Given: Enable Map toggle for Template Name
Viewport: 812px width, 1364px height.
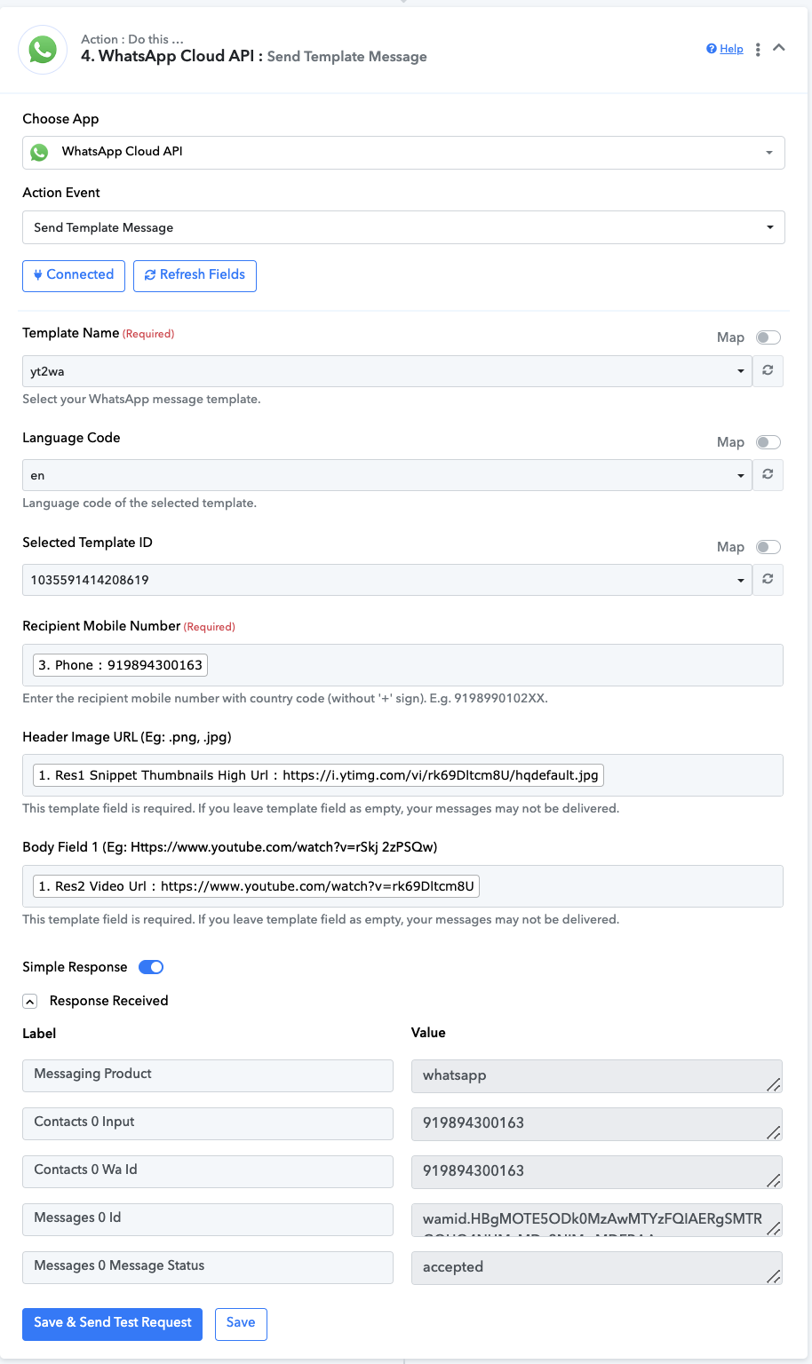Looking at the screenshot, I should (x=768, y=337).
